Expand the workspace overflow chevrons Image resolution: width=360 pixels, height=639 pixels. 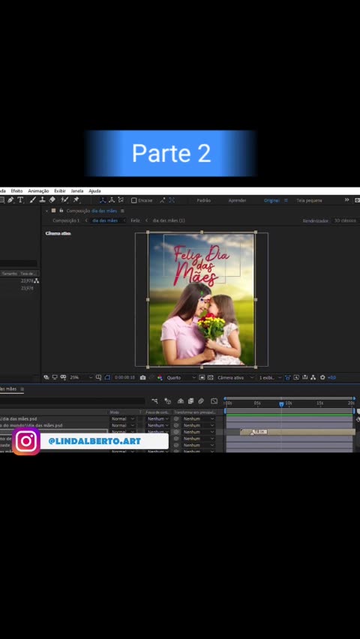click(347, 200)
